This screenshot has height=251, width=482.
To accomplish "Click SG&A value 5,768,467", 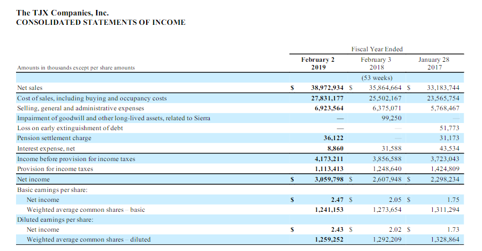I will pyautogui.click(x=445, y=108).
